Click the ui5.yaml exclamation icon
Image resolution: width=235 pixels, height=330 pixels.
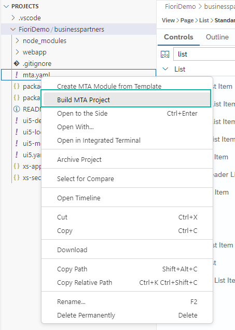[x=17, y=155]
